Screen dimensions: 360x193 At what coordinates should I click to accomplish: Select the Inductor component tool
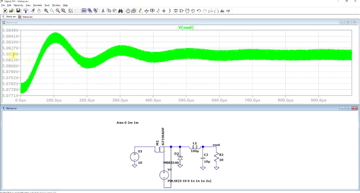pyautogui.click(x=169, y=10)
